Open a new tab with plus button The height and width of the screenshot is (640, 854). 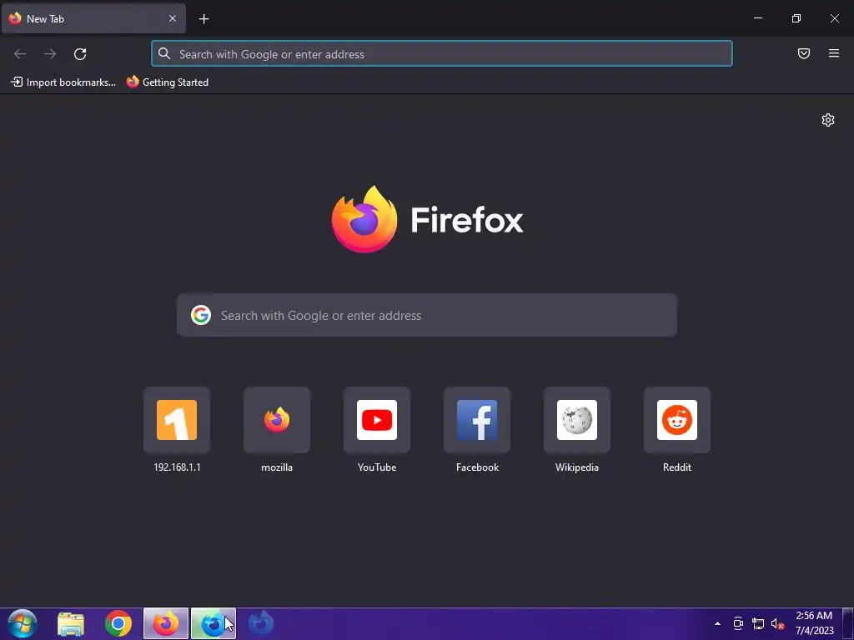click(x=203, y=19)
